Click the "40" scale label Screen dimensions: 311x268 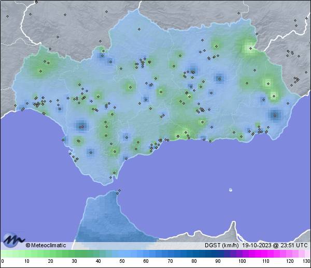click(98, 261)
